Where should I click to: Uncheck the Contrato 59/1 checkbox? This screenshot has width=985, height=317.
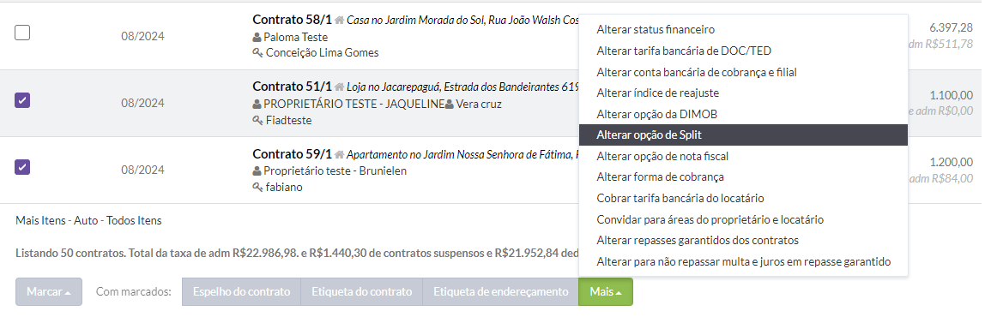click(22, 167)
